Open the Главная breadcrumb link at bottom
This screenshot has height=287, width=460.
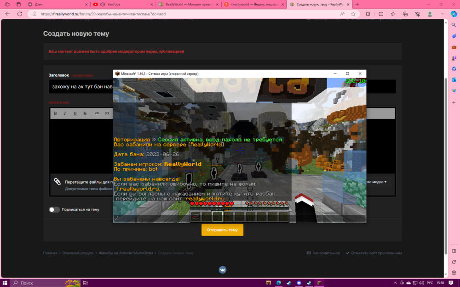click(x=50, y=253)
